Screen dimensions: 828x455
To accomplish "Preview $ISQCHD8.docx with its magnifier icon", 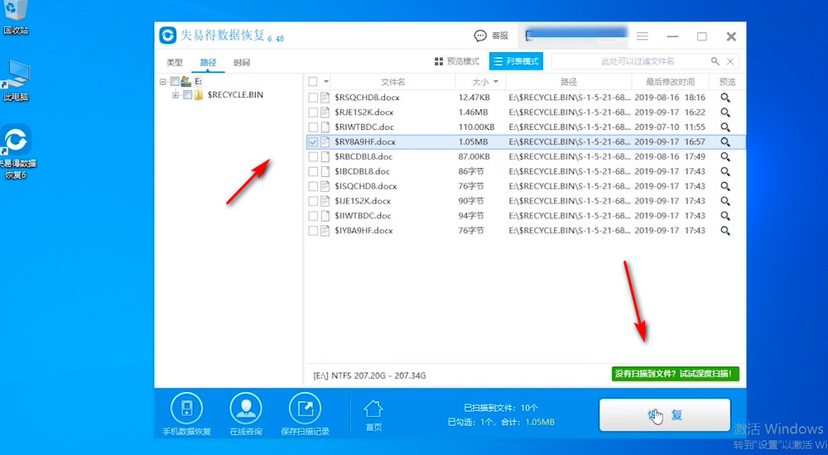I will [x=725, y=186].
